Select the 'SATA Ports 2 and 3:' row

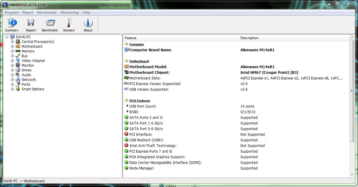146,117
